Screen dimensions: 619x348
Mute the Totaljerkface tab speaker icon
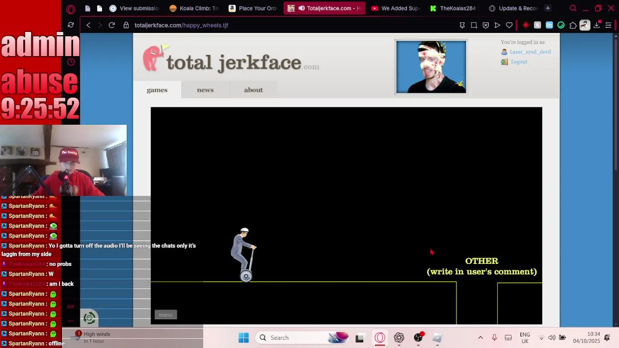(301, 8)
